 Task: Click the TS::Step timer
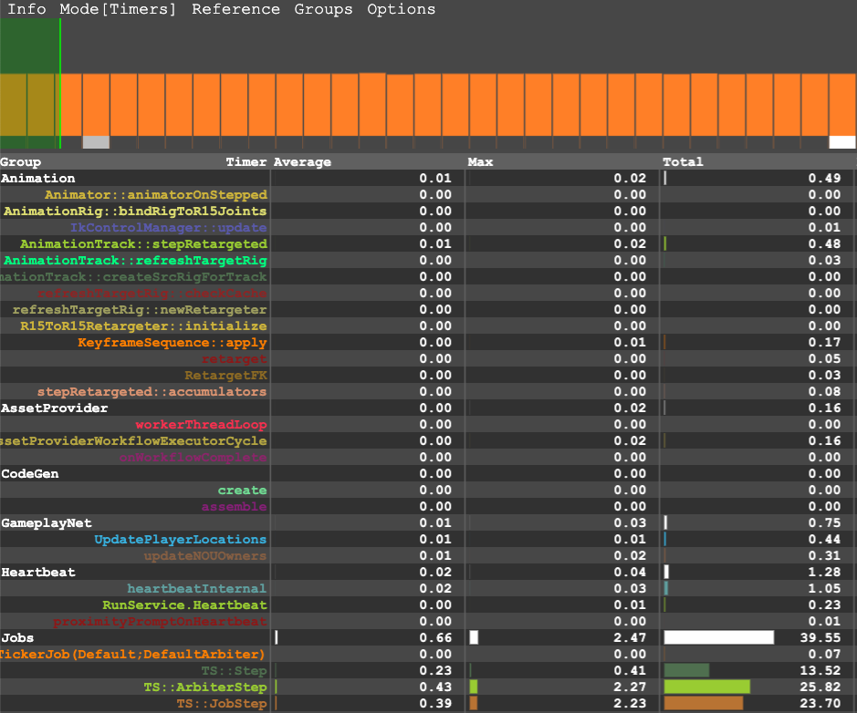pyautogui.click(x=234, y=670)
